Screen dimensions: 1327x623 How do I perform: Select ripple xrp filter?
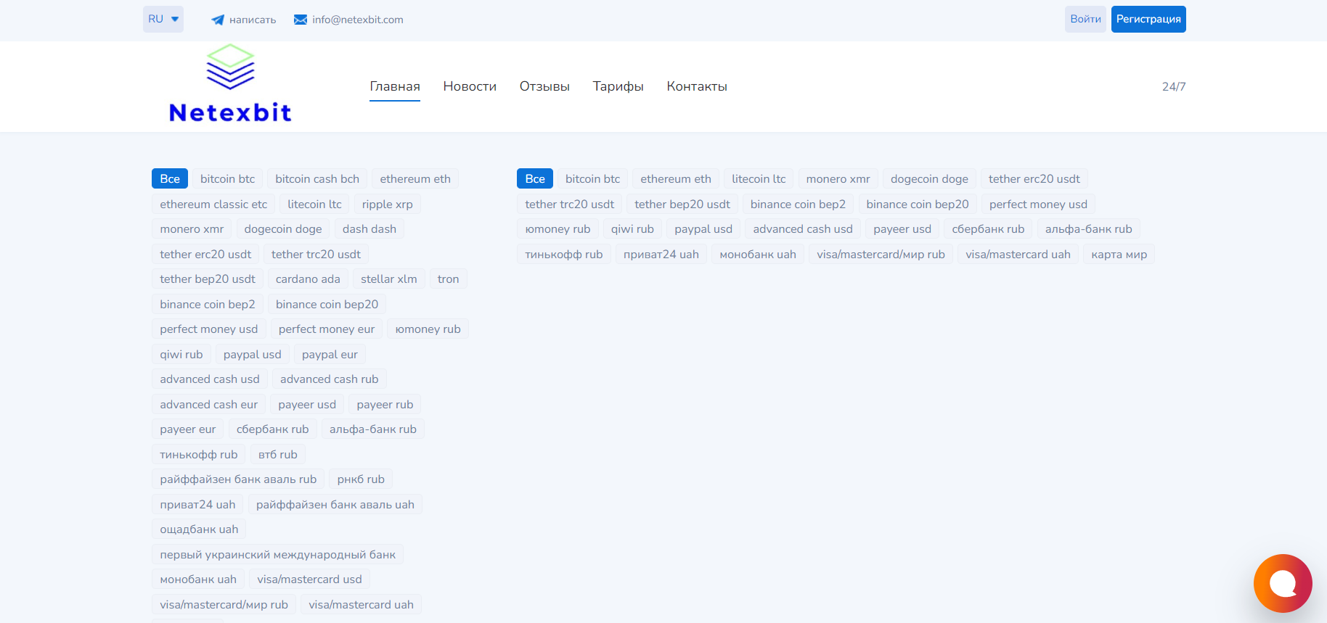(x=388, y=205)
